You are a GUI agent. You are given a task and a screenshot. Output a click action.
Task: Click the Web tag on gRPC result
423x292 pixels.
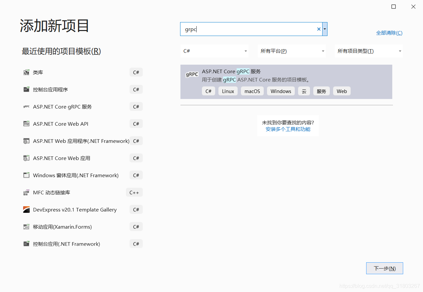pos(342,91)
